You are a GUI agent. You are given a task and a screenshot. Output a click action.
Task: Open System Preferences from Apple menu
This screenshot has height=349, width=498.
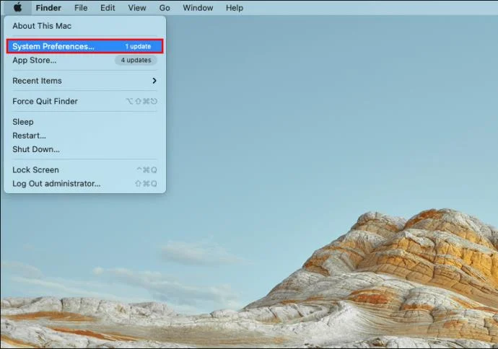click(x=84, y=46)
